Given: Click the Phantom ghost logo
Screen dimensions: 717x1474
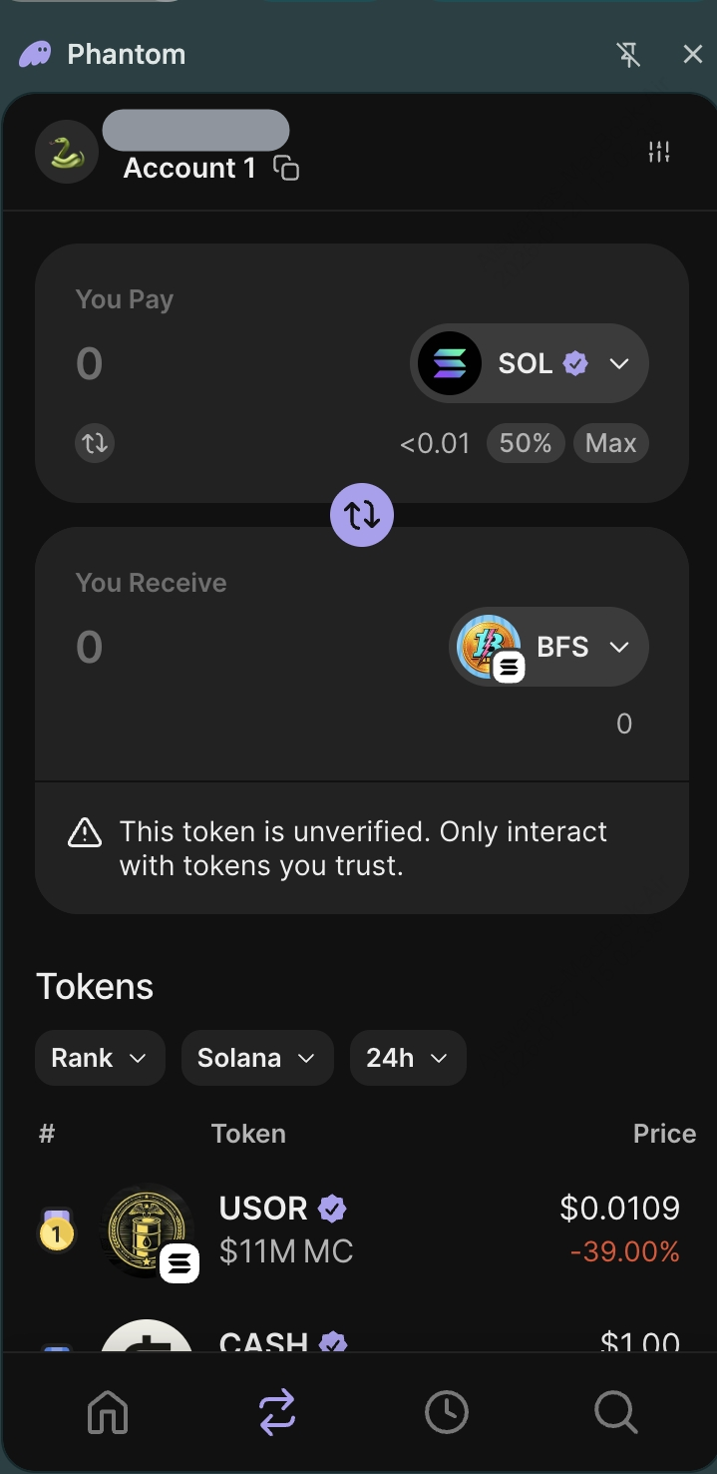Looking at the screenshot, I should click(35, 54).
